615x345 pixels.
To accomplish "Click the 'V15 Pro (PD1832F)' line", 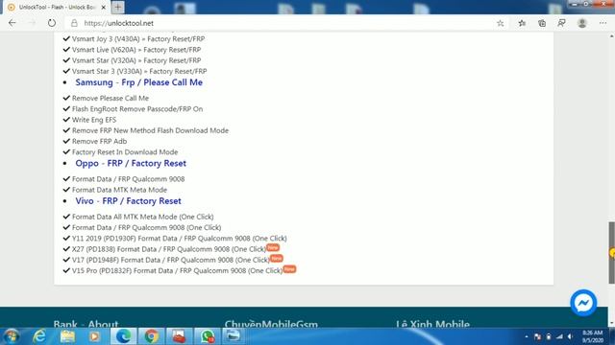I will pyautogui.click(x=177, y=270).
